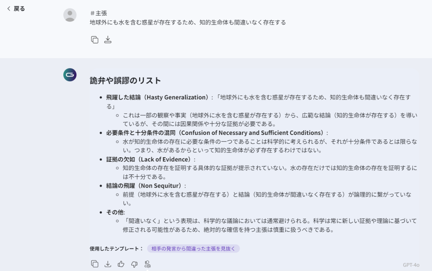Screen dimensions: 432x271
Task: Copy the AI response text
Action: [x=94, y=264]
